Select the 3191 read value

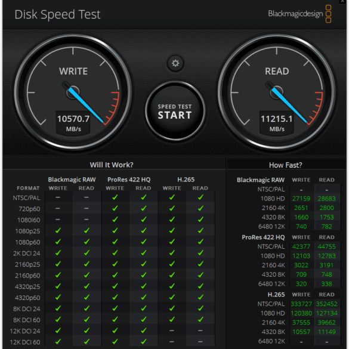326,265
